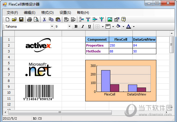Click the FlexCell app icon in title bar
The width and height of the screenshot is (177, 122).
point(5,4)
